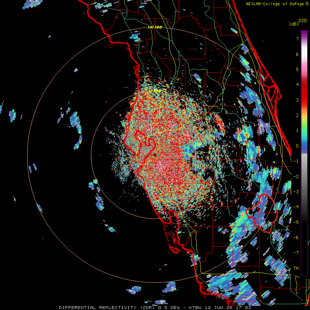310x310 pixels.
Task: Select the 3 dB scale label
Action: click(x=297, y=100)
